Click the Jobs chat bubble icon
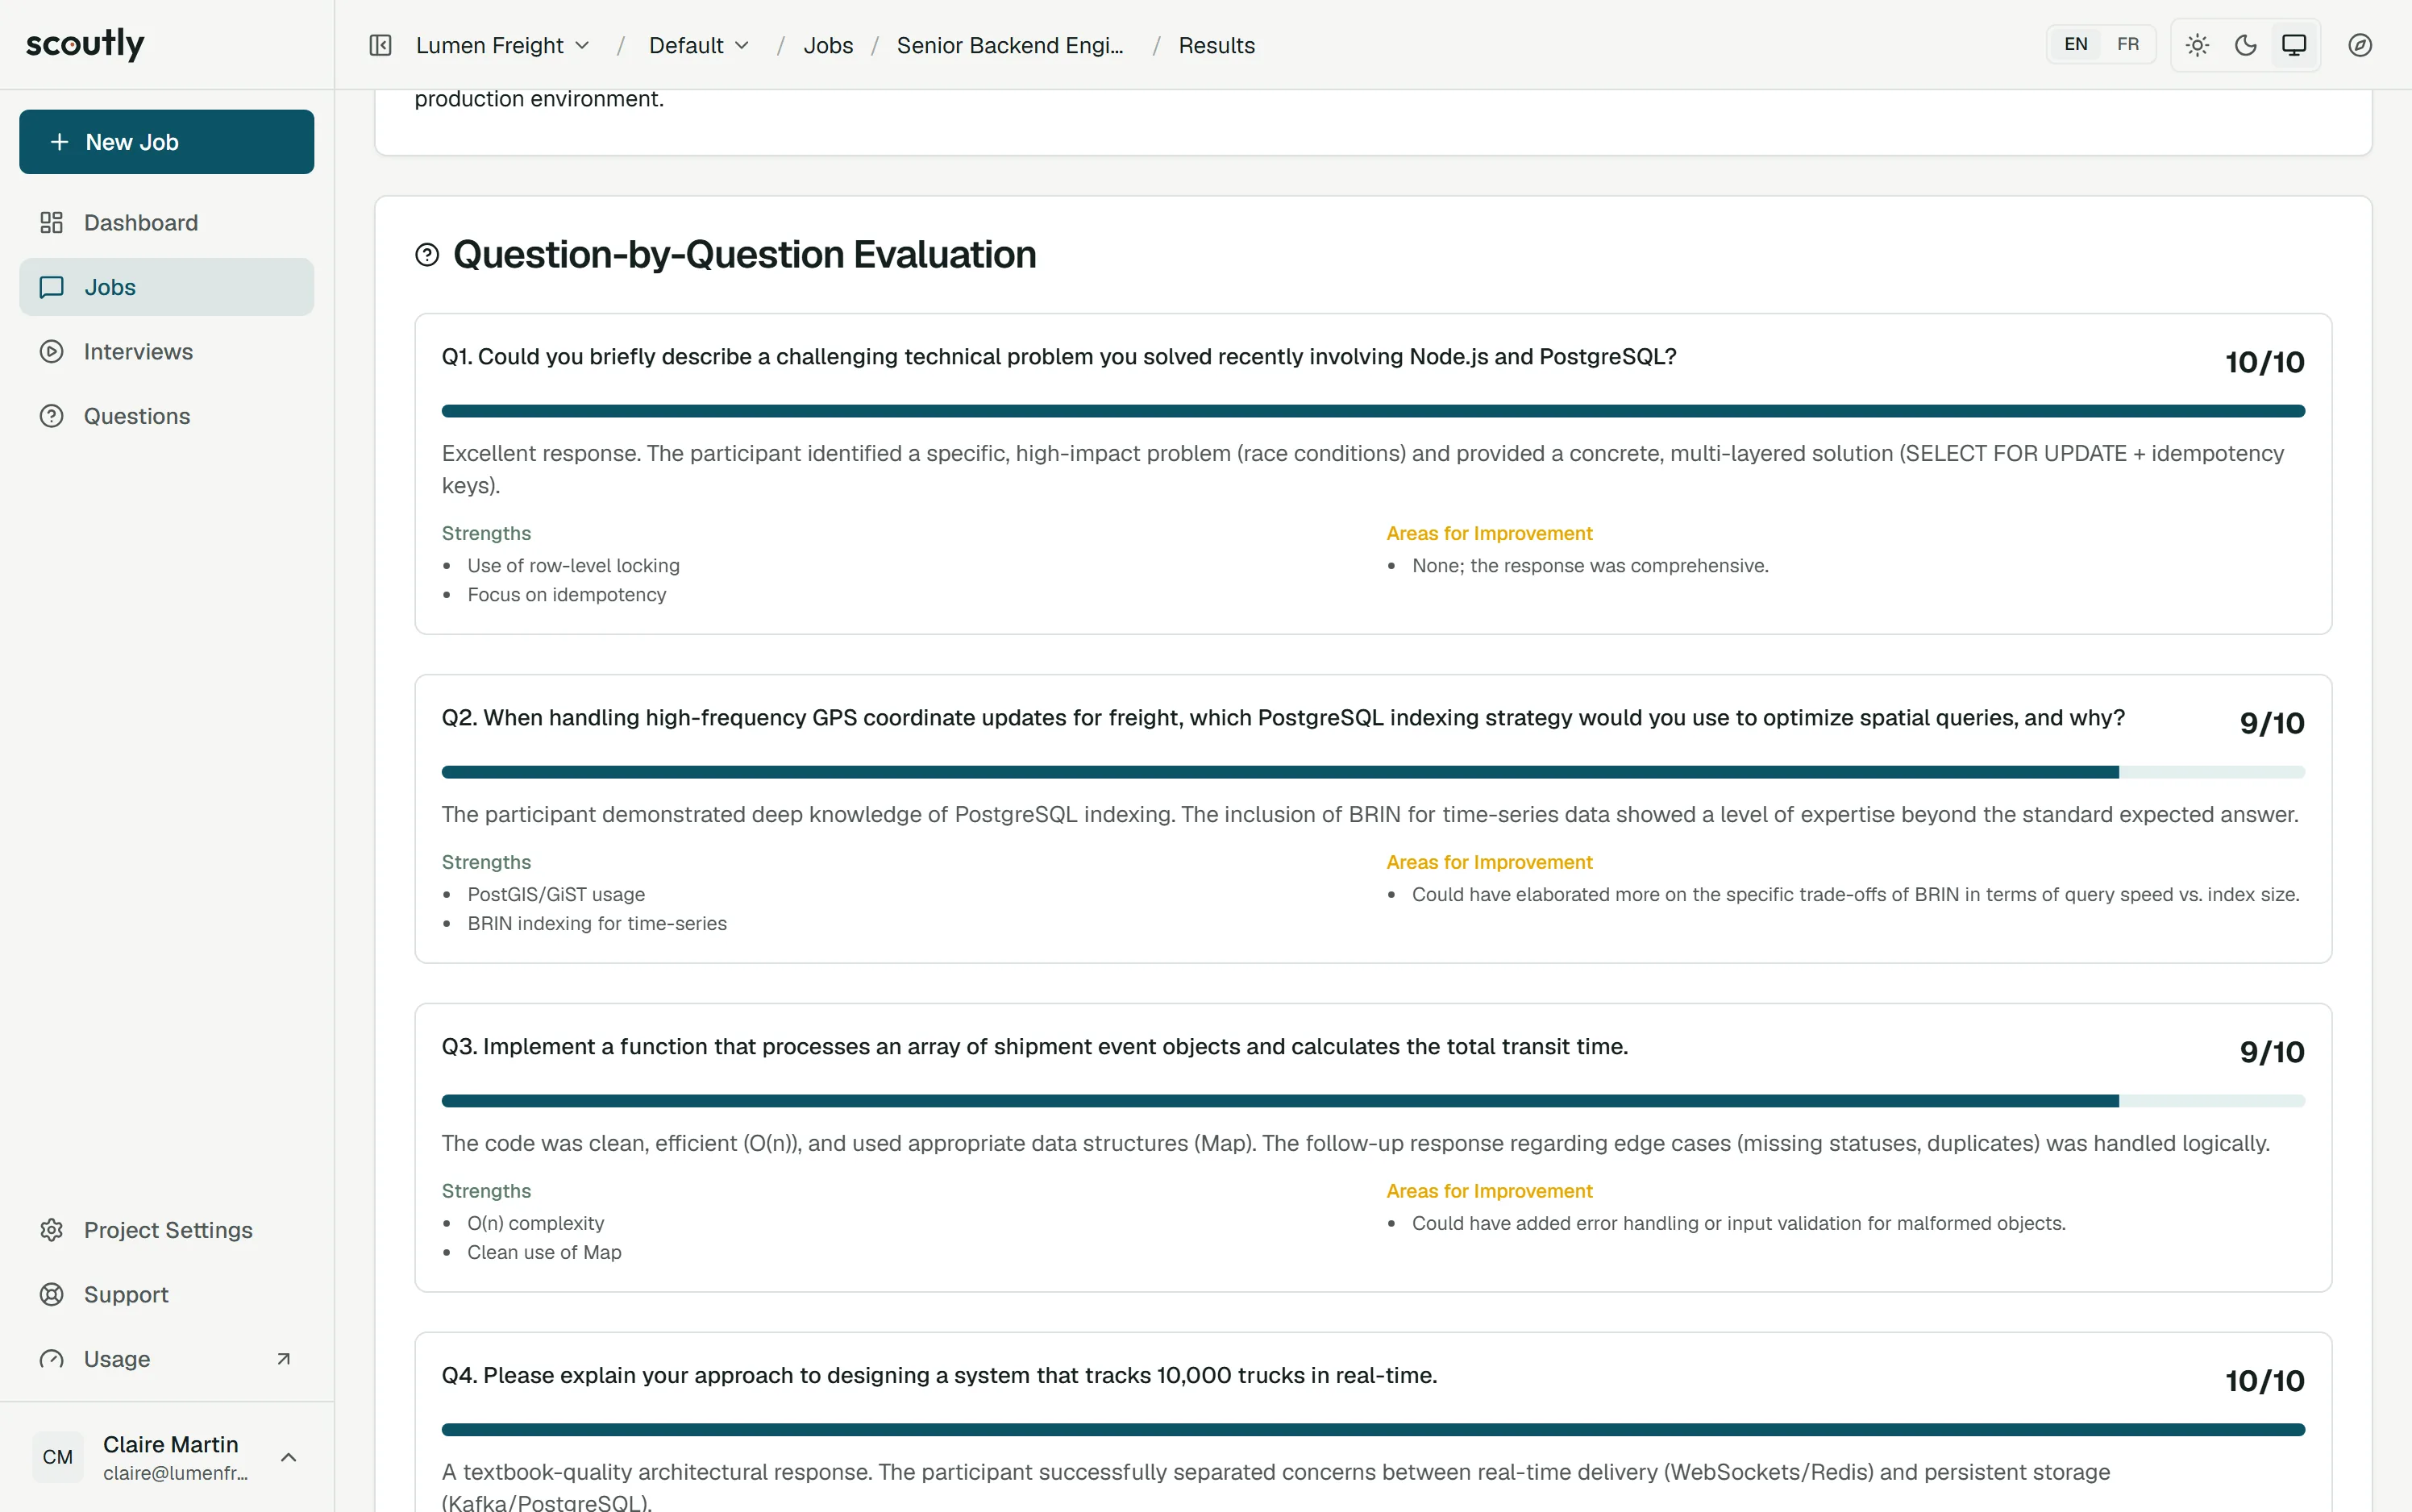 click(51, 287)
